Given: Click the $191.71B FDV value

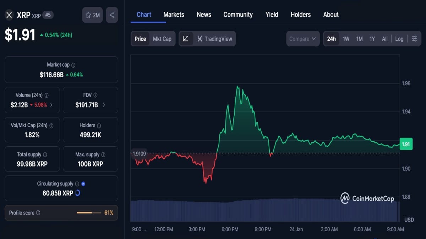Looking at the screenshot, I should 87,105.
